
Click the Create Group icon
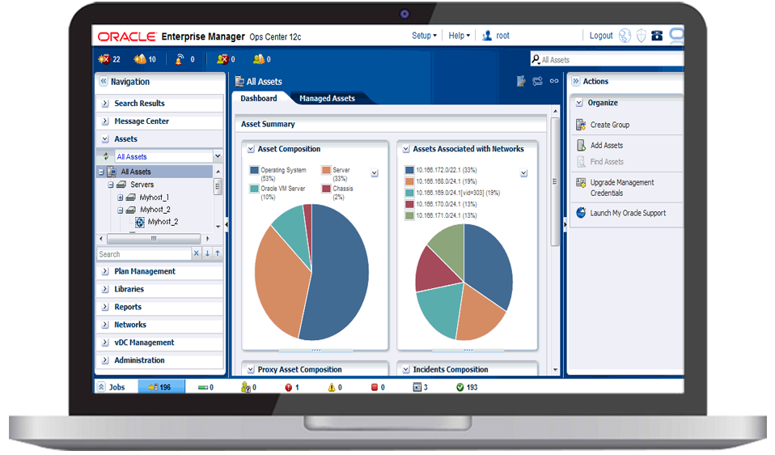point(581,125)
